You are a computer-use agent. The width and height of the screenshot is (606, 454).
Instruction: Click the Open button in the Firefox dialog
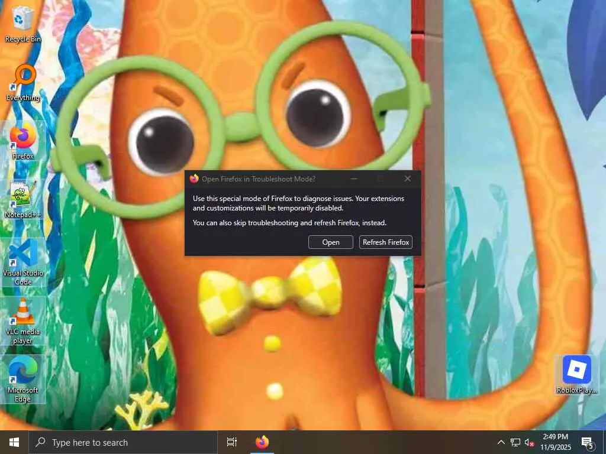coord(330,242)
